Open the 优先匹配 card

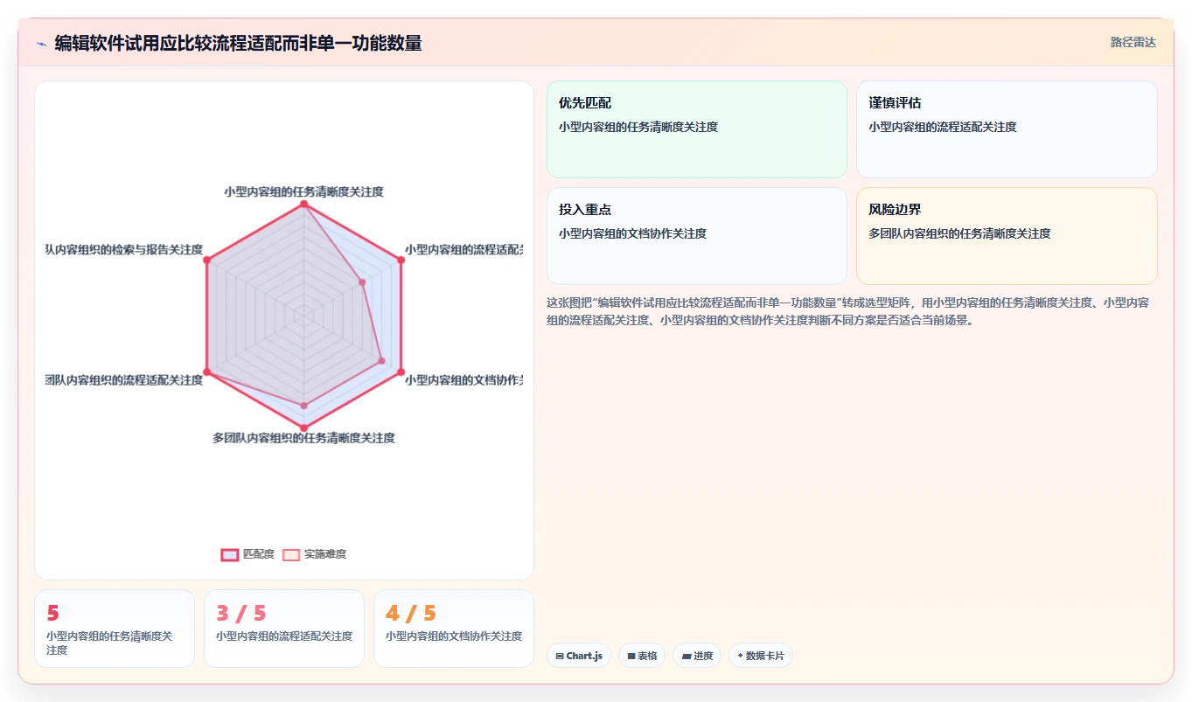(x=697, y=129)
